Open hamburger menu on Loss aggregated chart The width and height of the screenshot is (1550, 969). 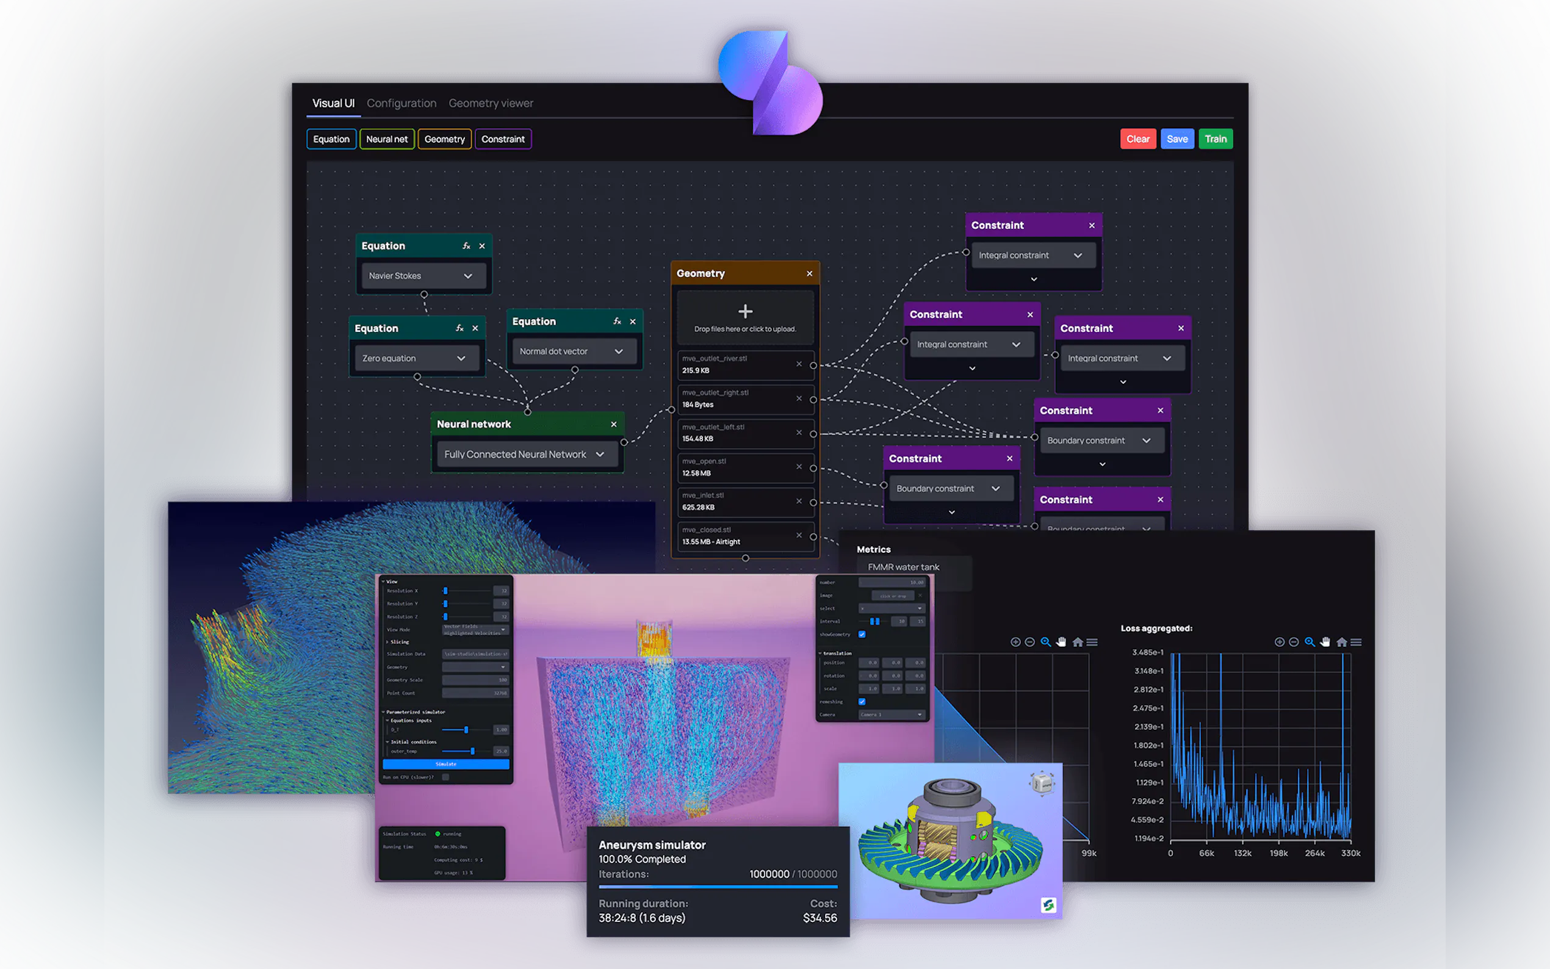click(1357, 642)
